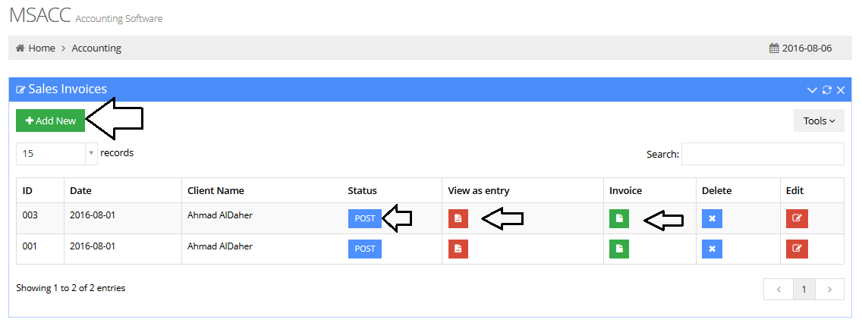Refresh the Sales Invoices panel
This screenshot has width=862, height=329.
827,90
